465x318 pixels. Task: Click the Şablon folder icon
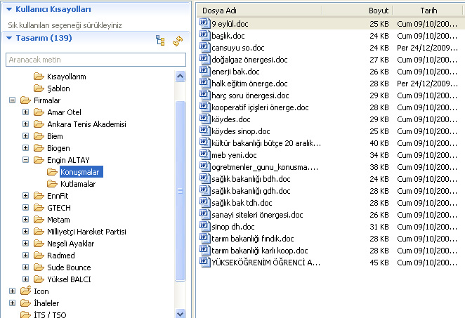[x=39, y=88]
